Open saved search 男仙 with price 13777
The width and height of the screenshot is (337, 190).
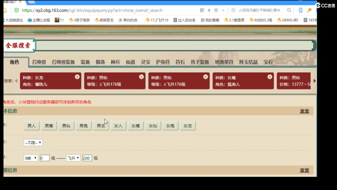294,81
